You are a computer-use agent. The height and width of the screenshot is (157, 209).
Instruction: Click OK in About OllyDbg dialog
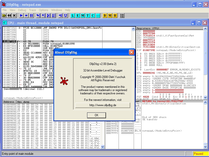96,115
